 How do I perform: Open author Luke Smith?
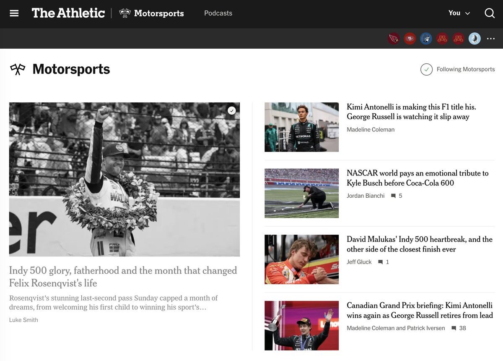pyautogui.click(x=23, y=320)
